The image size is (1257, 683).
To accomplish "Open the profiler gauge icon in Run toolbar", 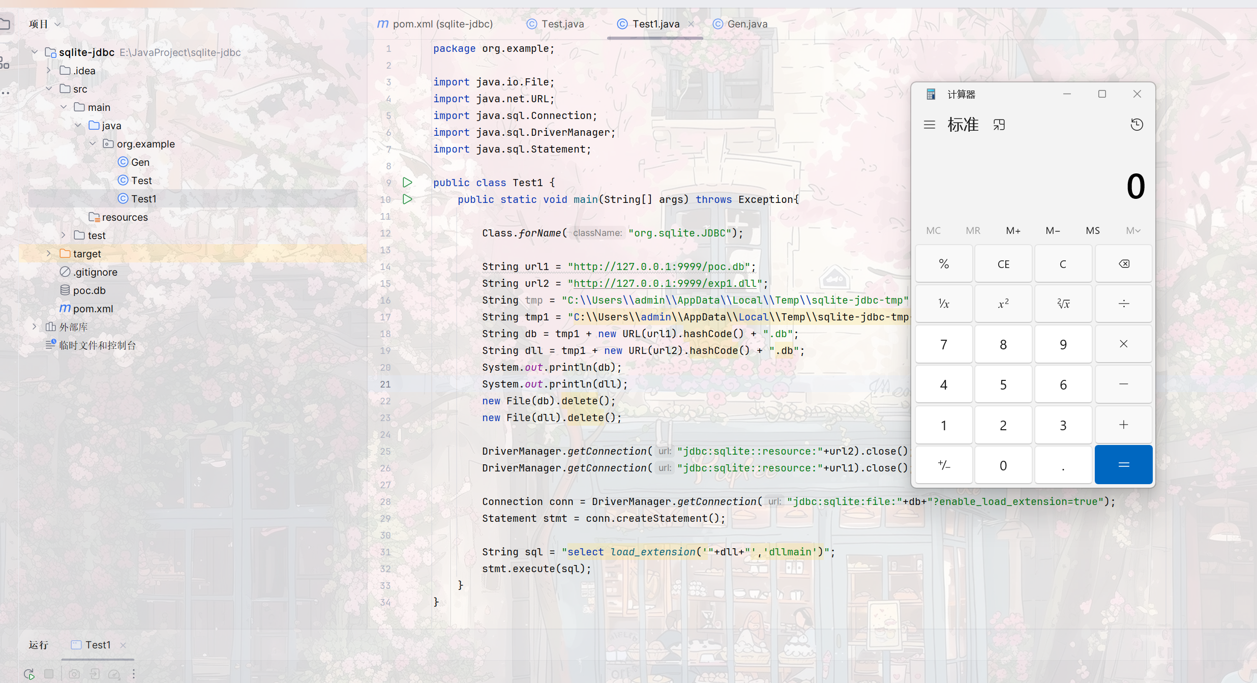I will 114,674.
